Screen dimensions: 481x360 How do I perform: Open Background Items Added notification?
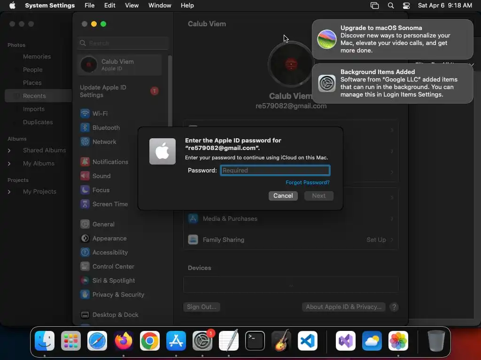392,83
